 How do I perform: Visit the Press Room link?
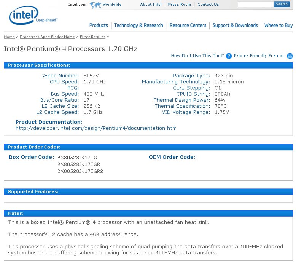click(180, 5)
